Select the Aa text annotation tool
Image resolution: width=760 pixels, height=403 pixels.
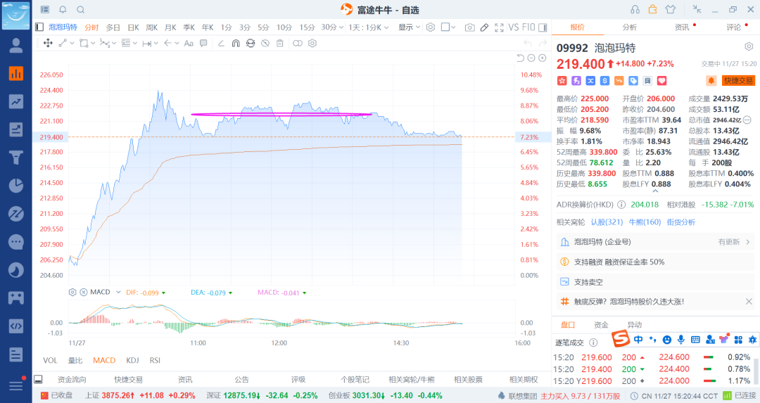click(x=189, y=43)
